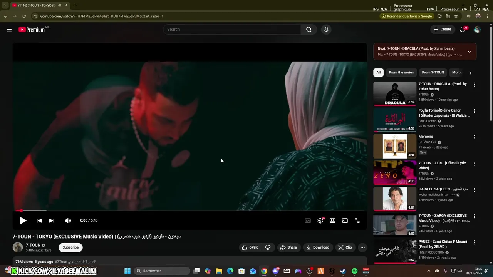Focus the YouTube Search field

tap(232, 30)
